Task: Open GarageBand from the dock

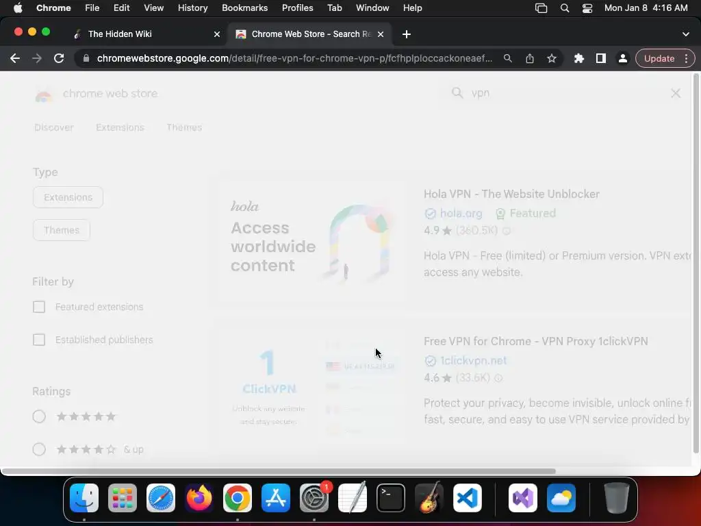Action: tap(429, 498)
